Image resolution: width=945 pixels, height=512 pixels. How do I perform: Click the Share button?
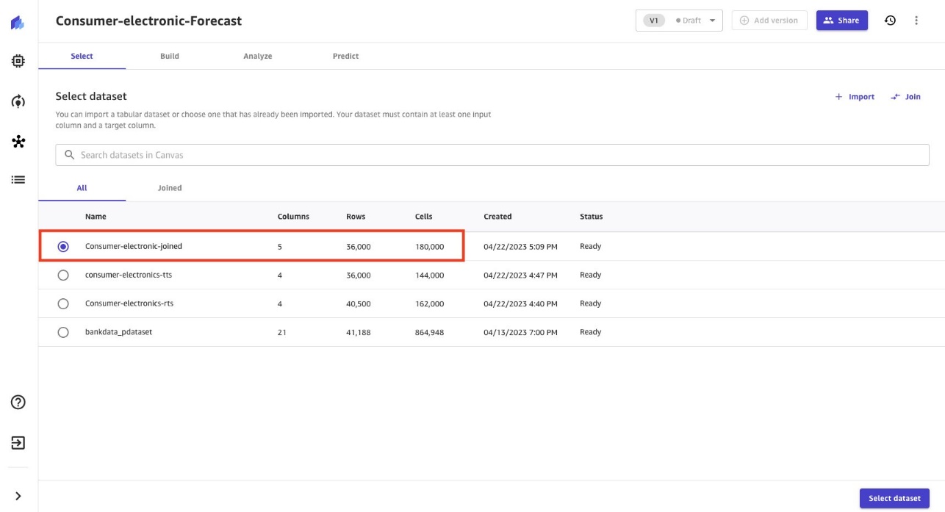tap(841, 21)
